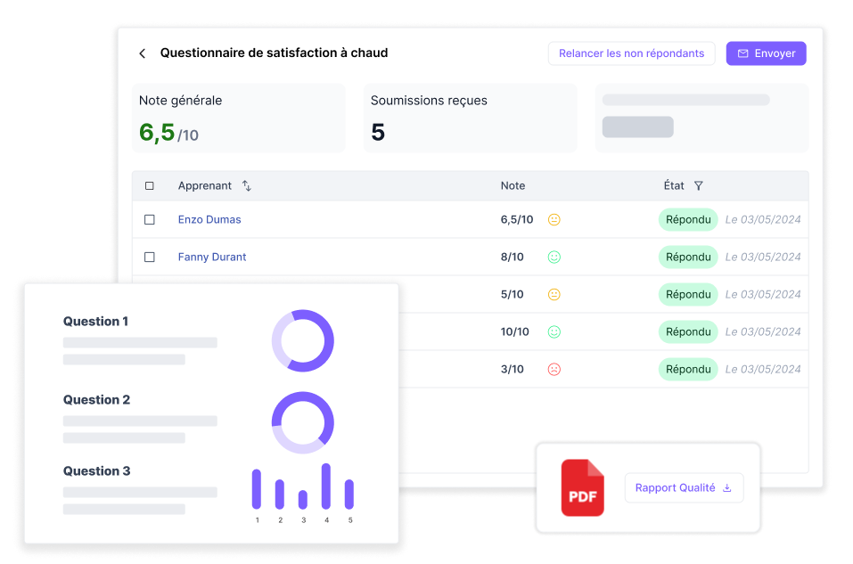This screenshot has width=853, height=564.
Task: Click neutral face icon beside 6,5/10
Action: [554, 220]
